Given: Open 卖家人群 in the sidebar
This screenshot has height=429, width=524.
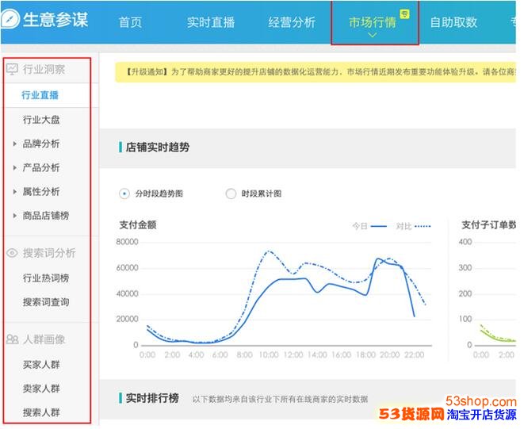Looking at the screenshot, I should (x=41, y=389).
